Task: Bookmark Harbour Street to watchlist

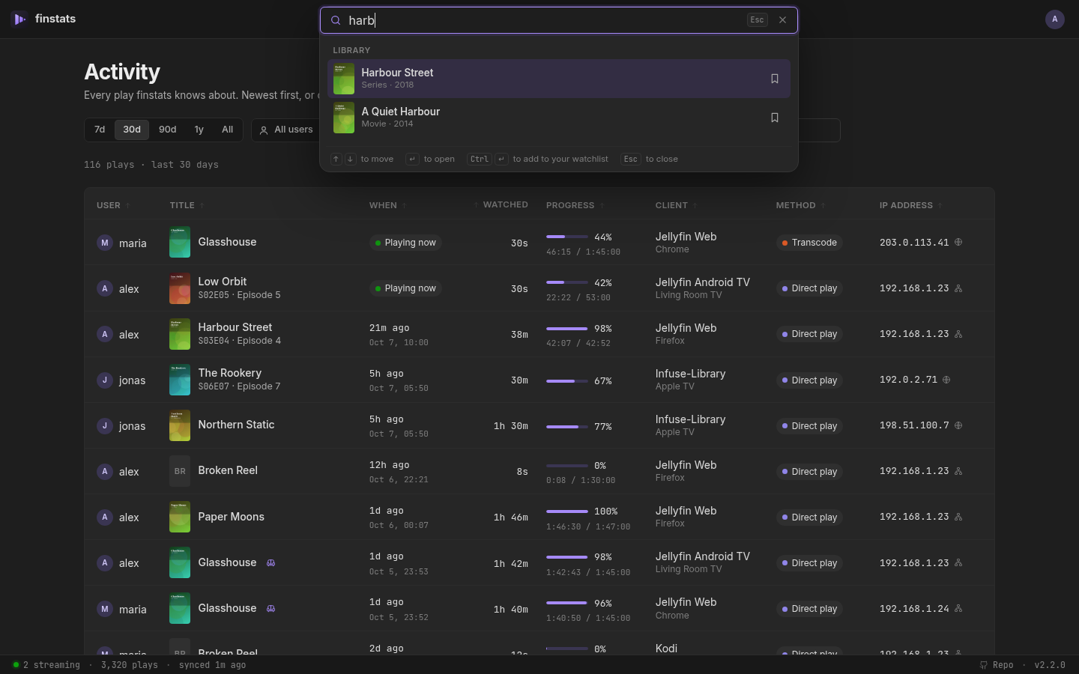Action: 775,79
